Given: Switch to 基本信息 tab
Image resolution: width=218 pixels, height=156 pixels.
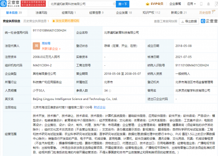Looking at the screenshot, I should [x=14, y=13].
